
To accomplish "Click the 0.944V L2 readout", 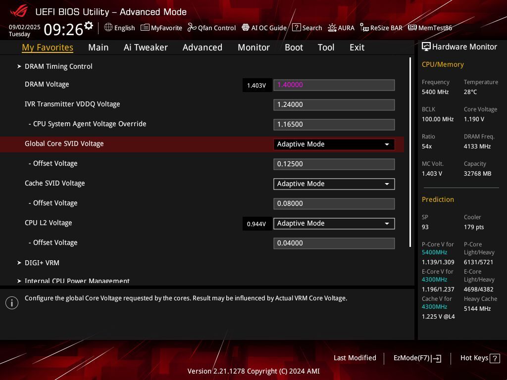I will pyautogui.click(x=257, y=224).
